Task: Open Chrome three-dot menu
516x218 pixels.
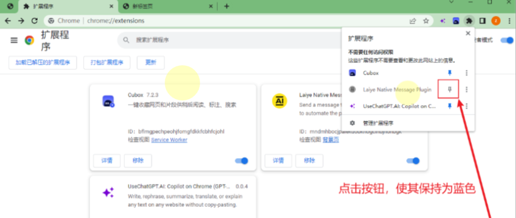Action: click(x=509, y=21)
